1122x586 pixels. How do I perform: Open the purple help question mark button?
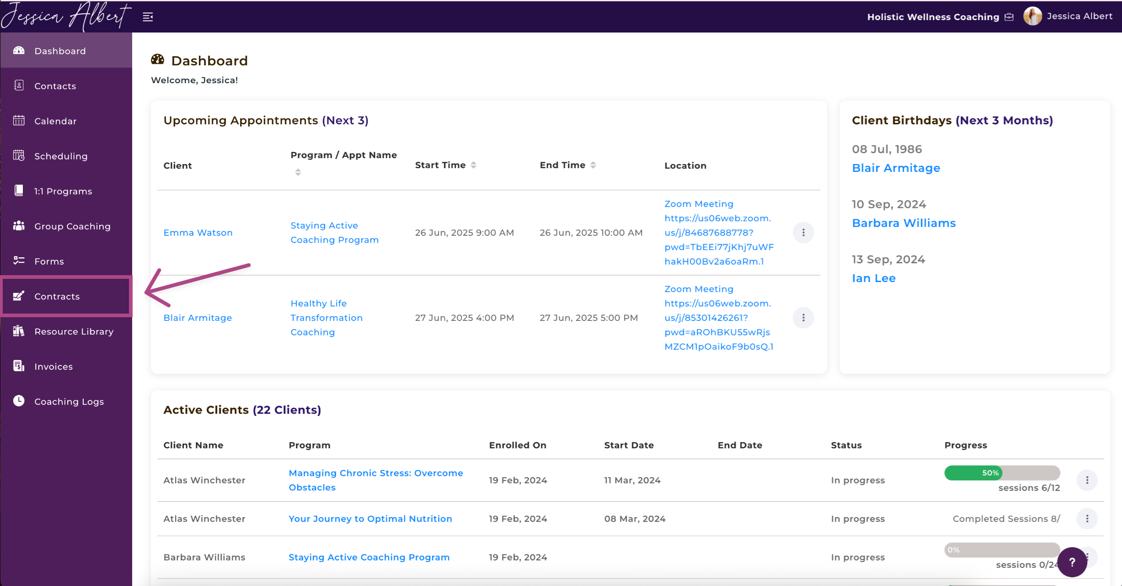click(1072, 562)
